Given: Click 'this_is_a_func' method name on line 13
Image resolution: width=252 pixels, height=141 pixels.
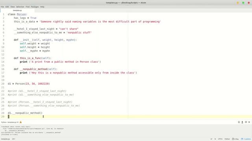Looking at the screenshot, I should (30, 58).
